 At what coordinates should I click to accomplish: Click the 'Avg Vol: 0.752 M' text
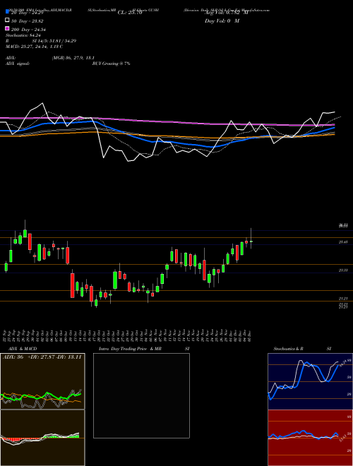coord(227,13)
